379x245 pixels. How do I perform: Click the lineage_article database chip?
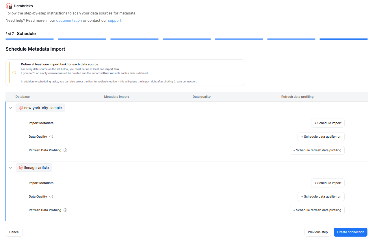[34, 168]
